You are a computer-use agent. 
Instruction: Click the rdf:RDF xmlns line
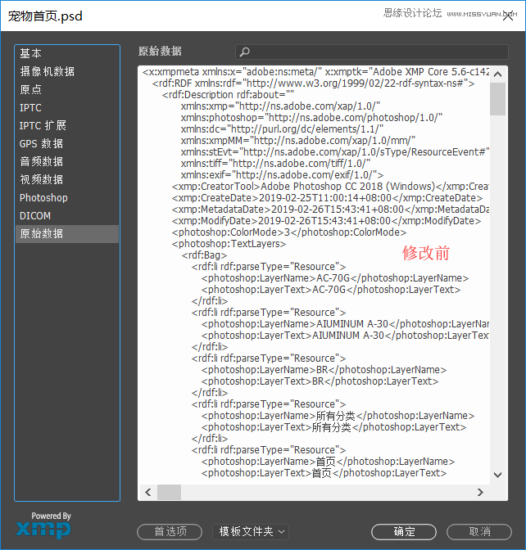313,83
